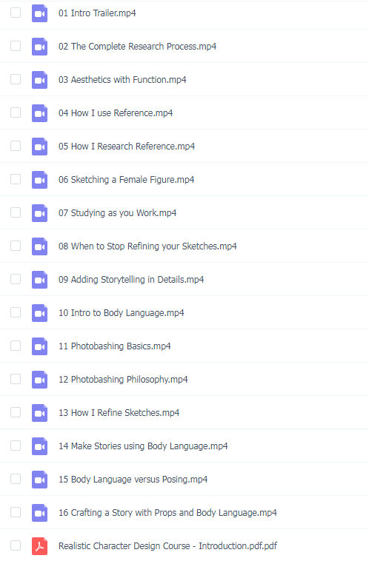Select checkbox for 10 Intro to Body Language.mp4
The width and height of the screenshot is (369, 561).
coord(16,312)
